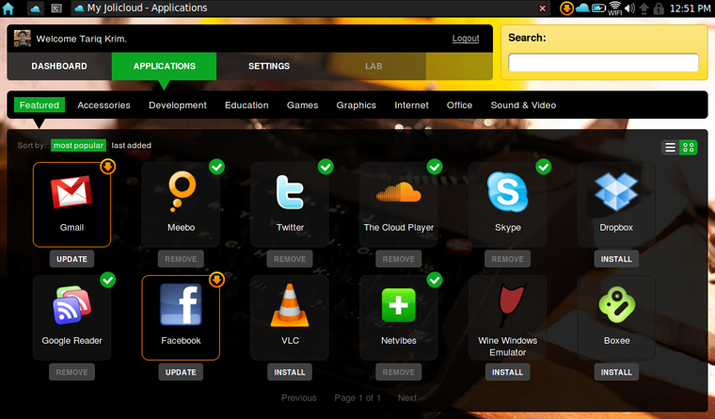715x419 pixels.
Task: Open the terminal icon in top panel
Action: [56, 8]
